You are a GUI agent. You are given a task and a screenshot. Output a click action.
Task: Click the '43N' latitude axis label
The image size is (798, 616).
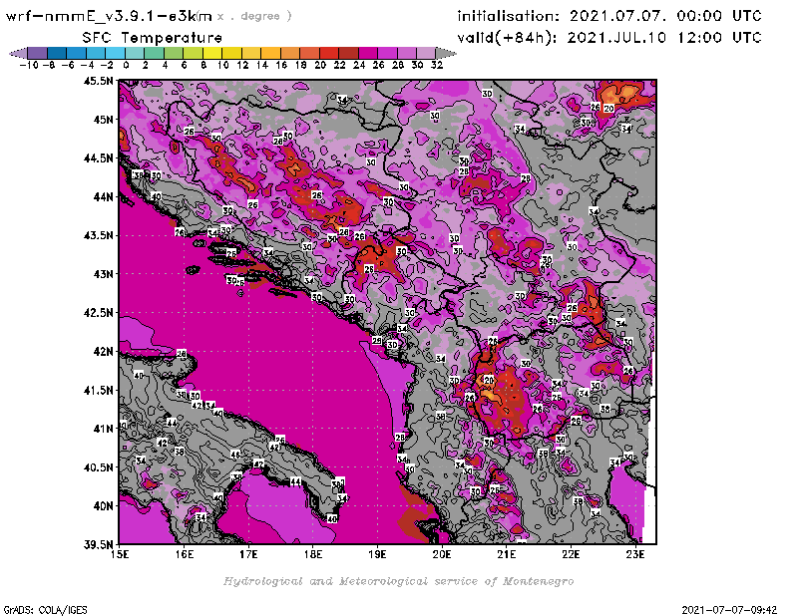tap(103, 274)
